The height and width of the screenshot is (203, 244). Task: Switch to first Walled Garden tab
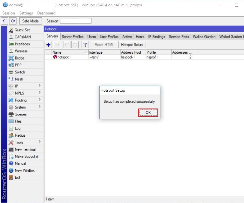[x=204, y=37]
